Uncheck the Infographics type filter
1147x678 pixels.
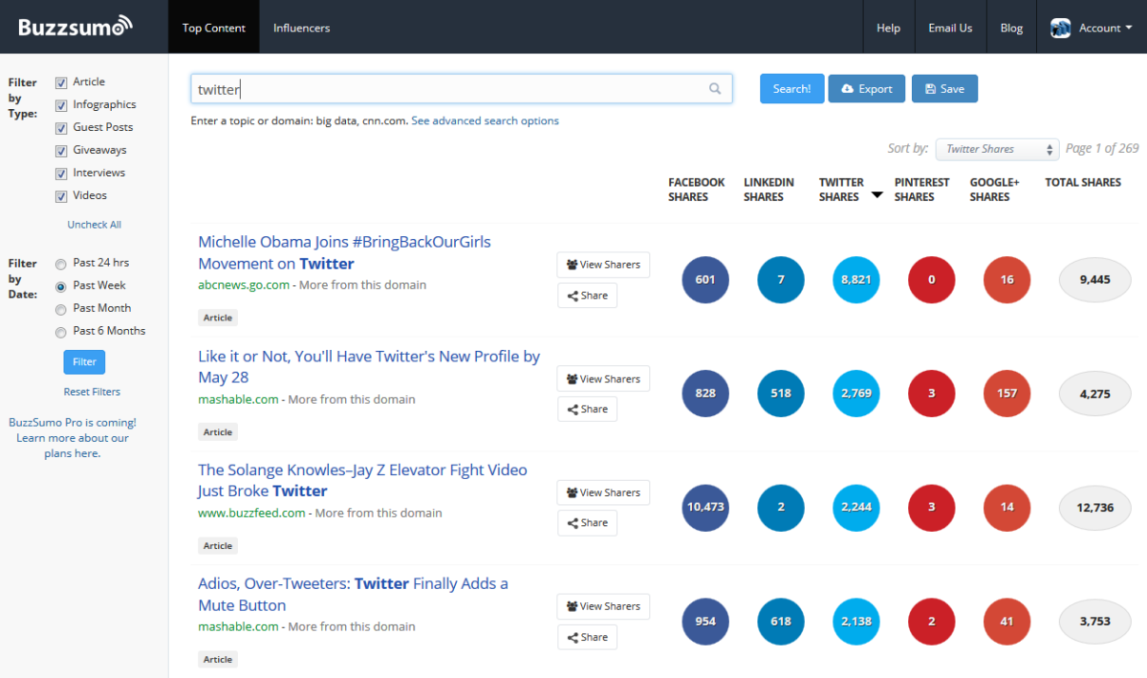tap(62, 105)
